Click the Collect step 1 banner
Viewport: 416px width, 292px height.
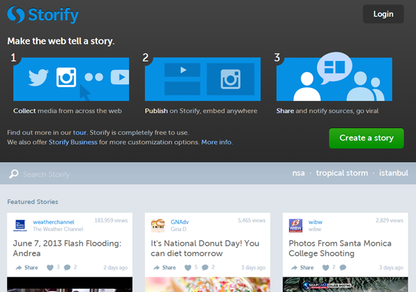pos(71,79)
